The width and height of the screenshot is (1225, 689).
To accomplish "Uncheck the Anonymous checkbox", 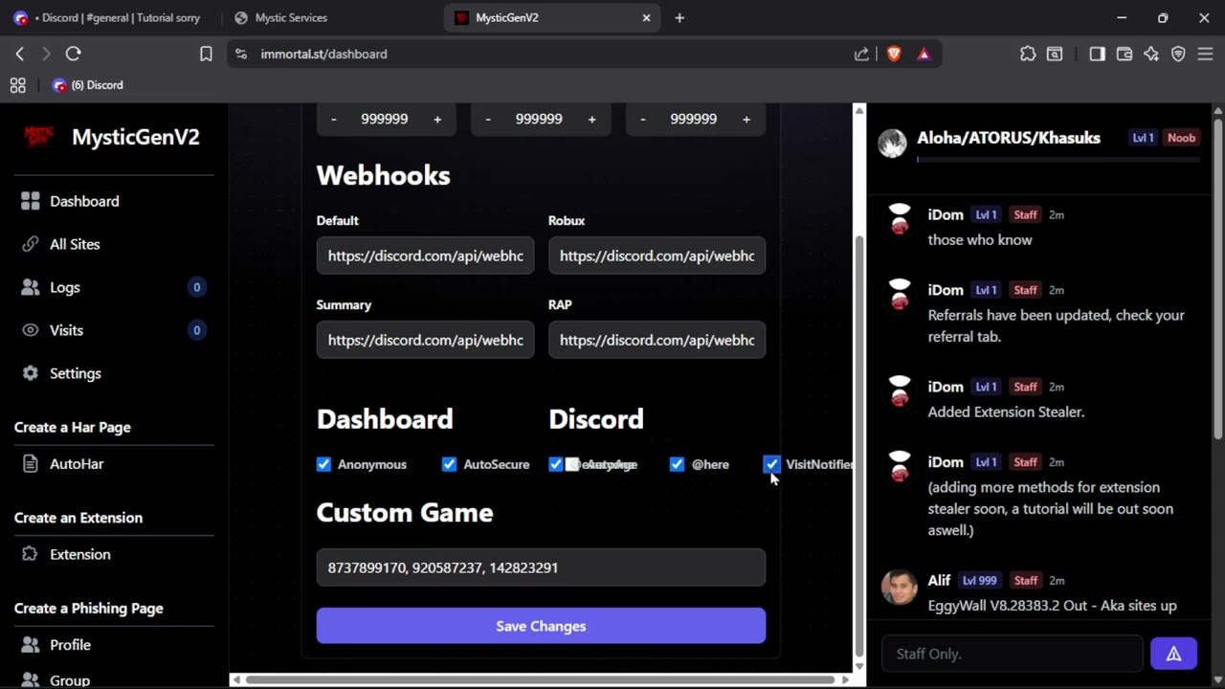I will pos(323,464).
